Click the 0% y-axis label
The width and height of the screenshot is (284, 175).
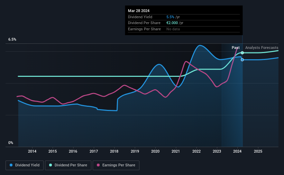[x=11, y=143]
